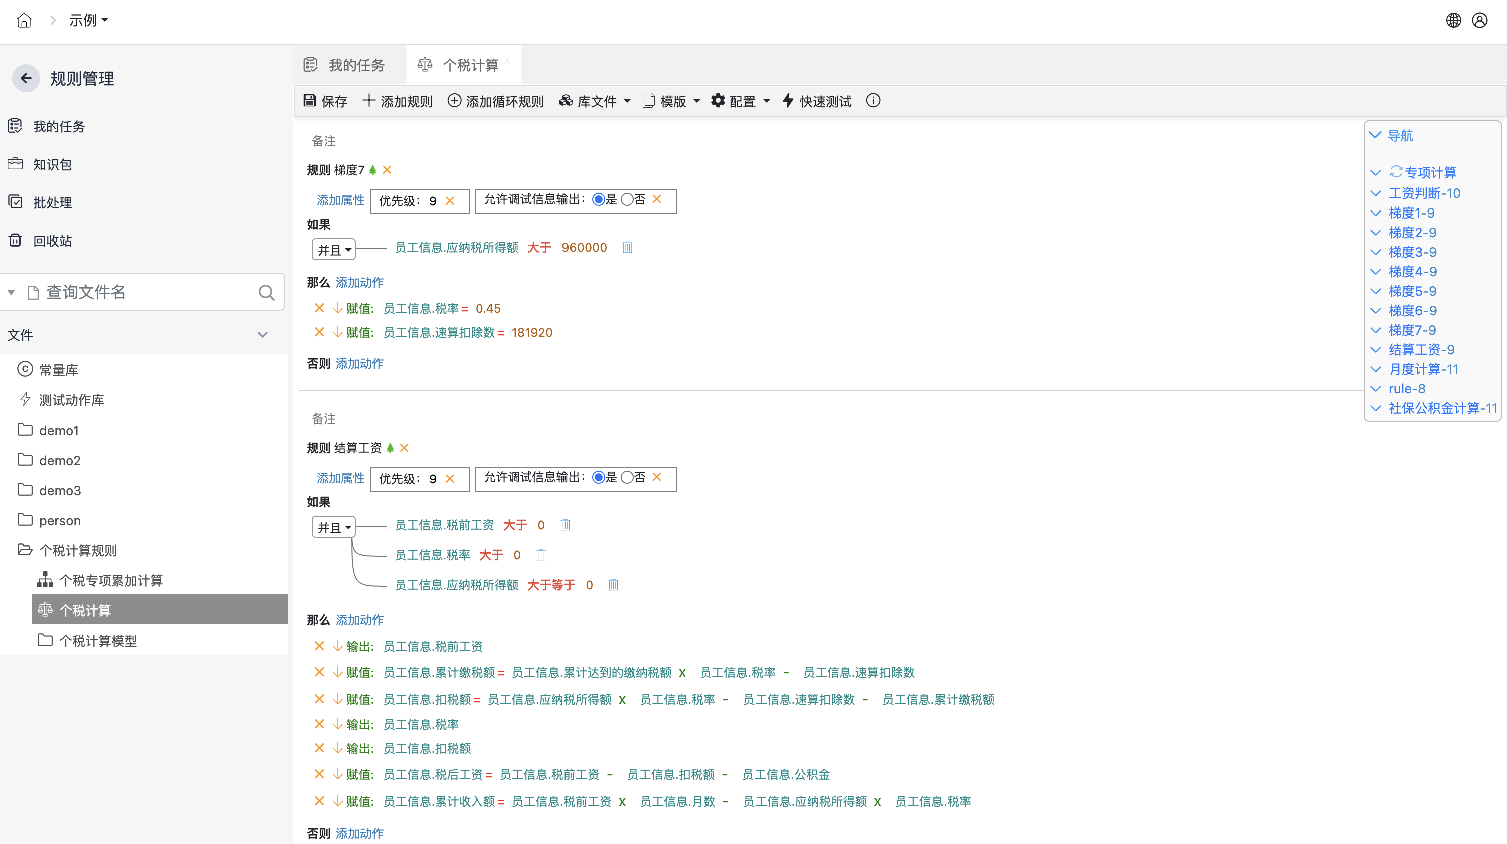Click green tree icon beside 结算工资 rule
This screenshot has width=1507, height=844.
(390, 448)
